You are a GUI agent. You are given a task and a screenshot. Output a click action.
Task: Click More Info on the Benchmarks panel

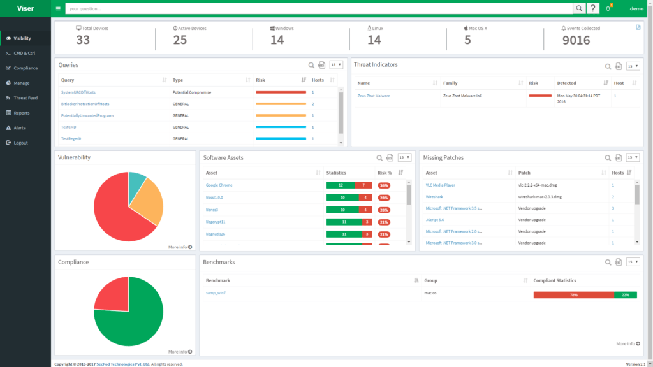tap(627, 343)
